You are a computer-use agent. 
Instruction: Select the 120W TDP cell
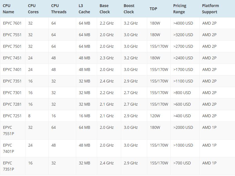point(155,116)
